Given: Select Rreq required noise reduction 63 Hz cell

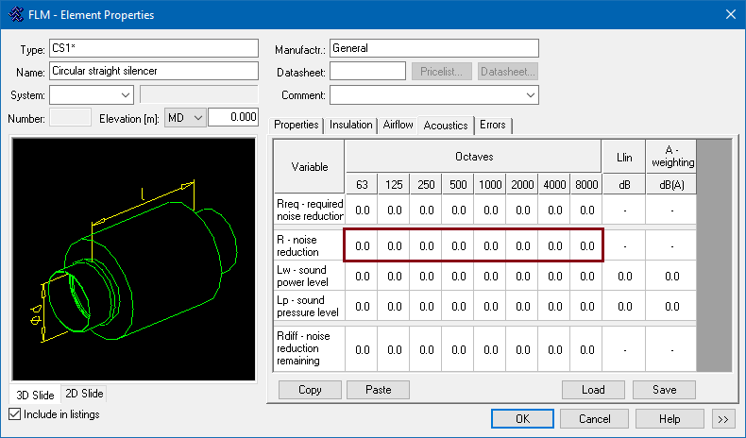Looking at the screenshot, I should click(362, 210).
